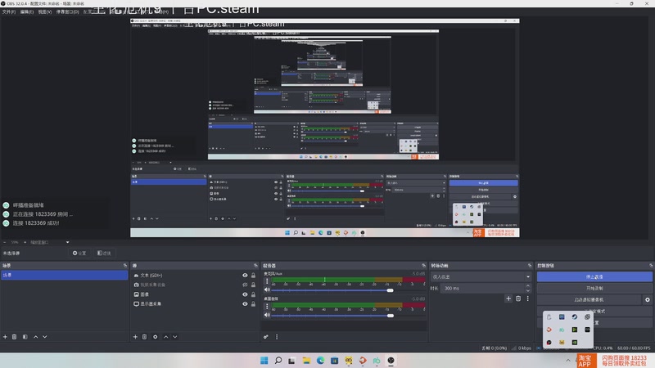Open audio mixer three-dot menu at bottom

point(277,337)
